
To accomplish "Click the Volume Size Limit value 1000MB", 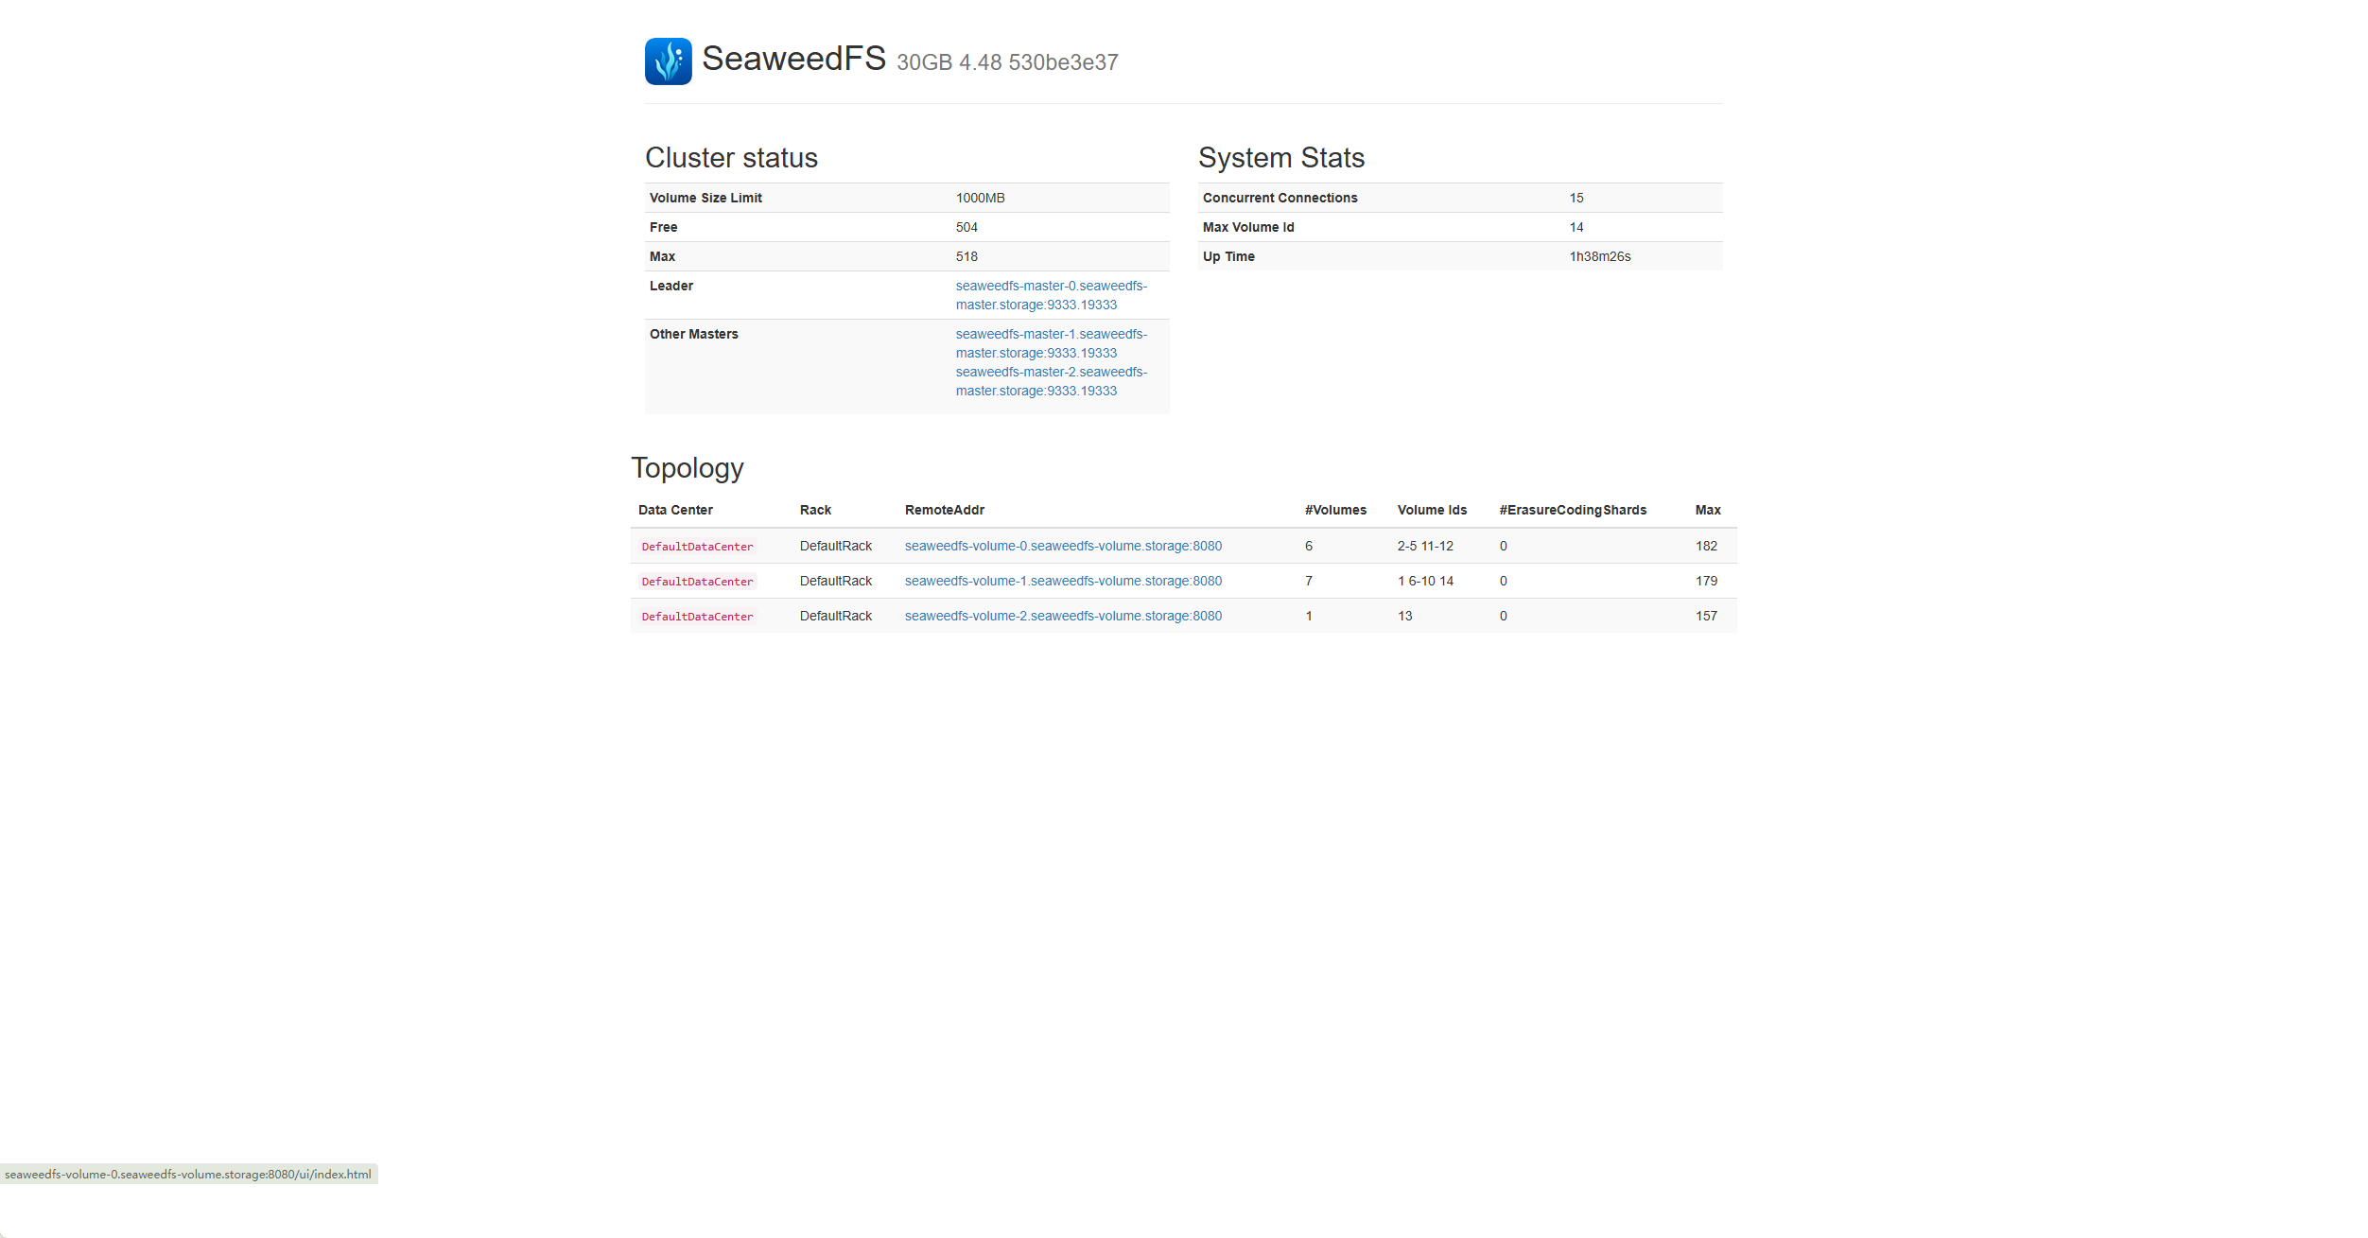I will pyautogui.click(x=980, y=198).
